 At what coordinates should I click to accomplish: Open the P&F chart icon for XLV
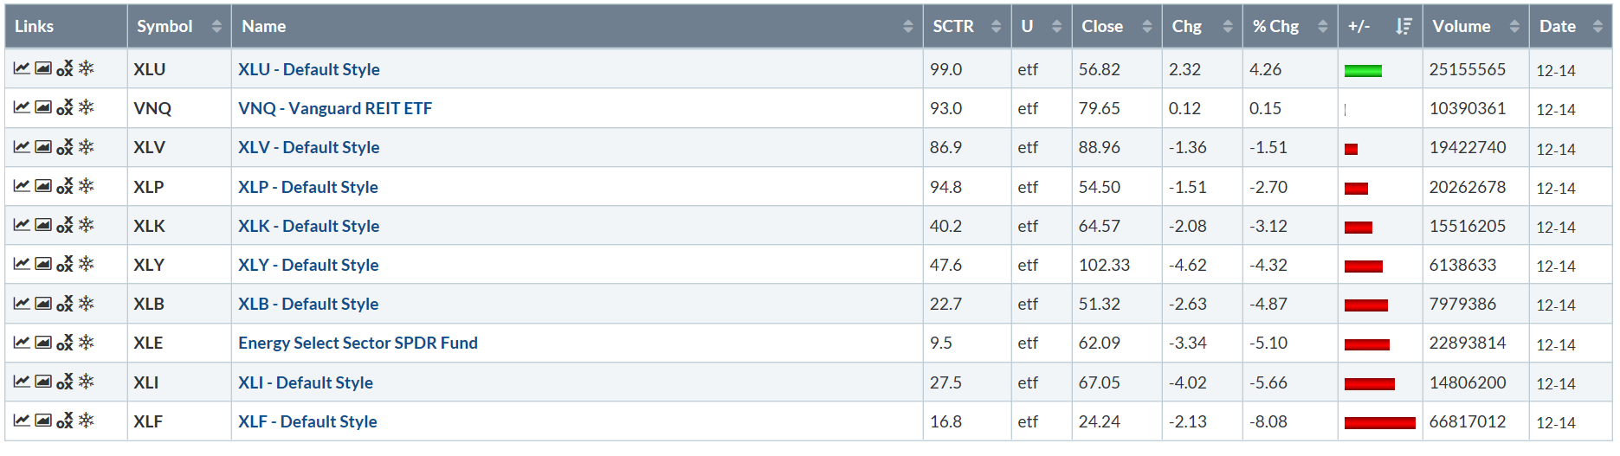tap(65, 147)
